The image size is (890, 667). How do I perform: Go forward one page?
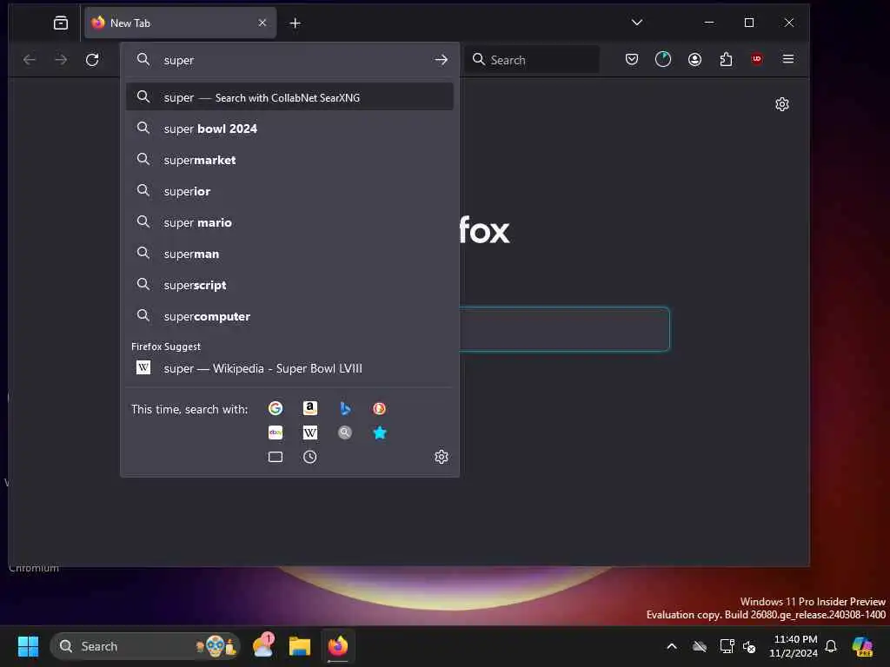click(61, 60)
